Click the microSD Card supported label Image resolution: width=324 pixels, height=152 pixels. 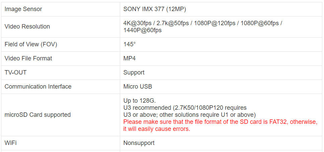37,115
